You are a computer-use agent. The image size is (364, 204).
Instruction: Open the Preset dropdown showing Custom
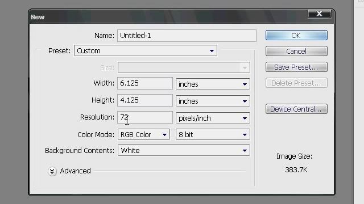[x=146, y=50]
